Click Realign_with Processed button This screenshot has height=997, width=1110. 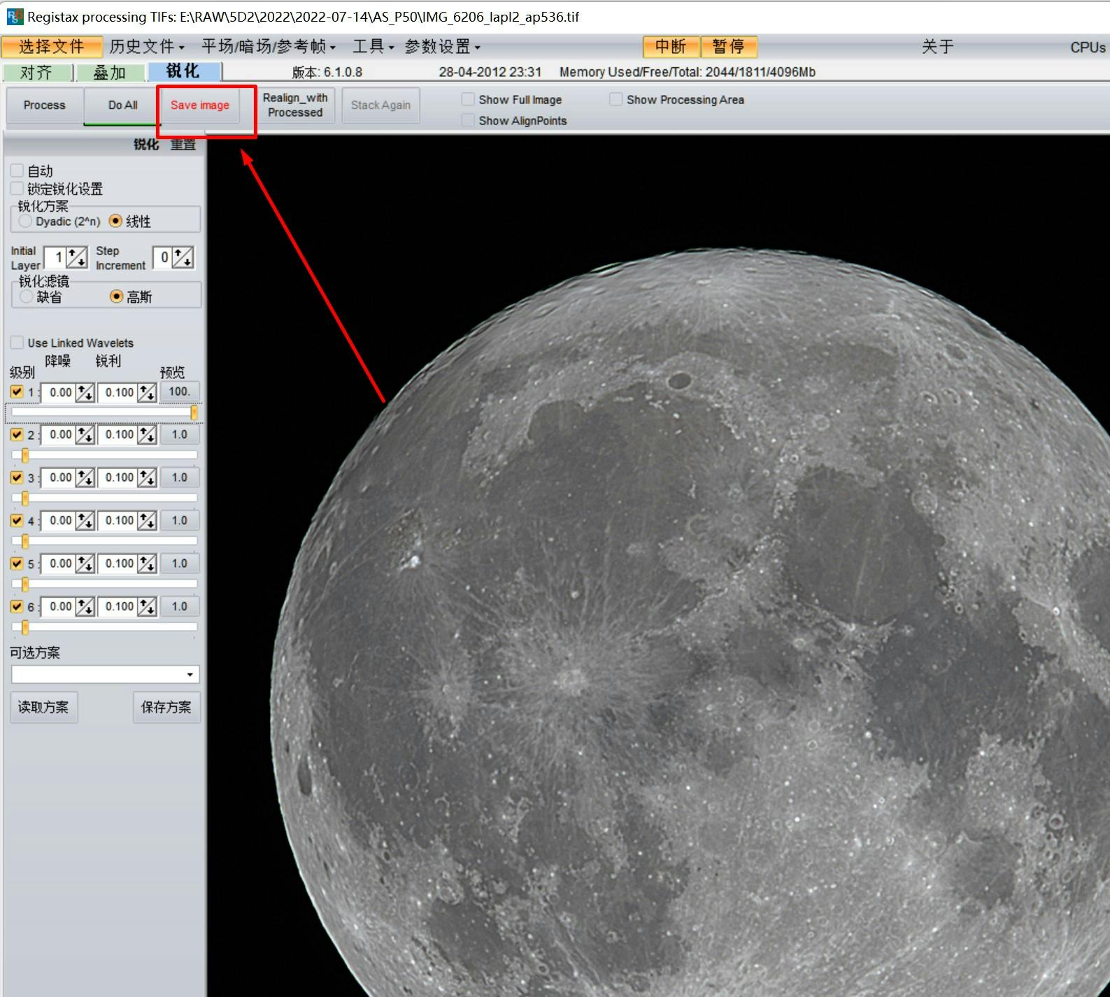click(x=295, y=105)
